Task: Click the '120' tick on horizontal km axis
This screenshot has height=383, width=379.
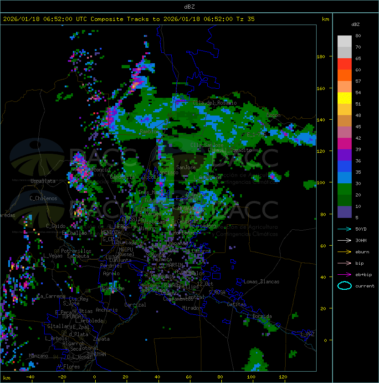Action: (283, 377)
